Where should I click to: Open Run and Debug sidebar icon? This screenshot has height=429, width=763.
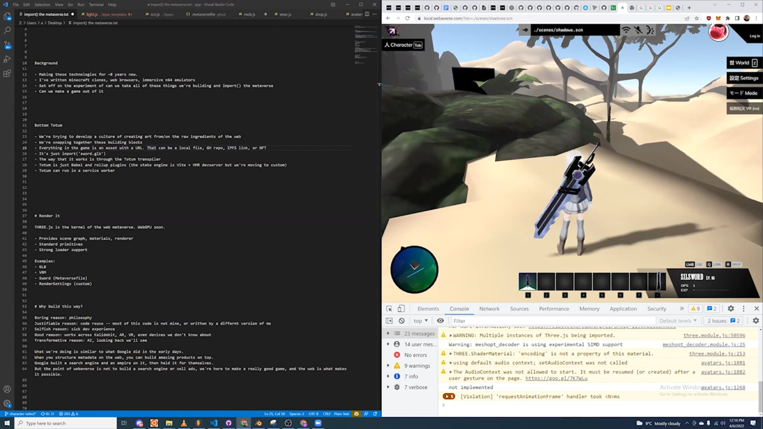point(7,59)
